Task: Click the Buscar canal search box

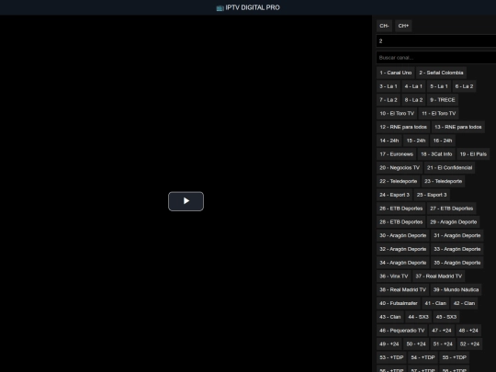Action: point(436,58)
